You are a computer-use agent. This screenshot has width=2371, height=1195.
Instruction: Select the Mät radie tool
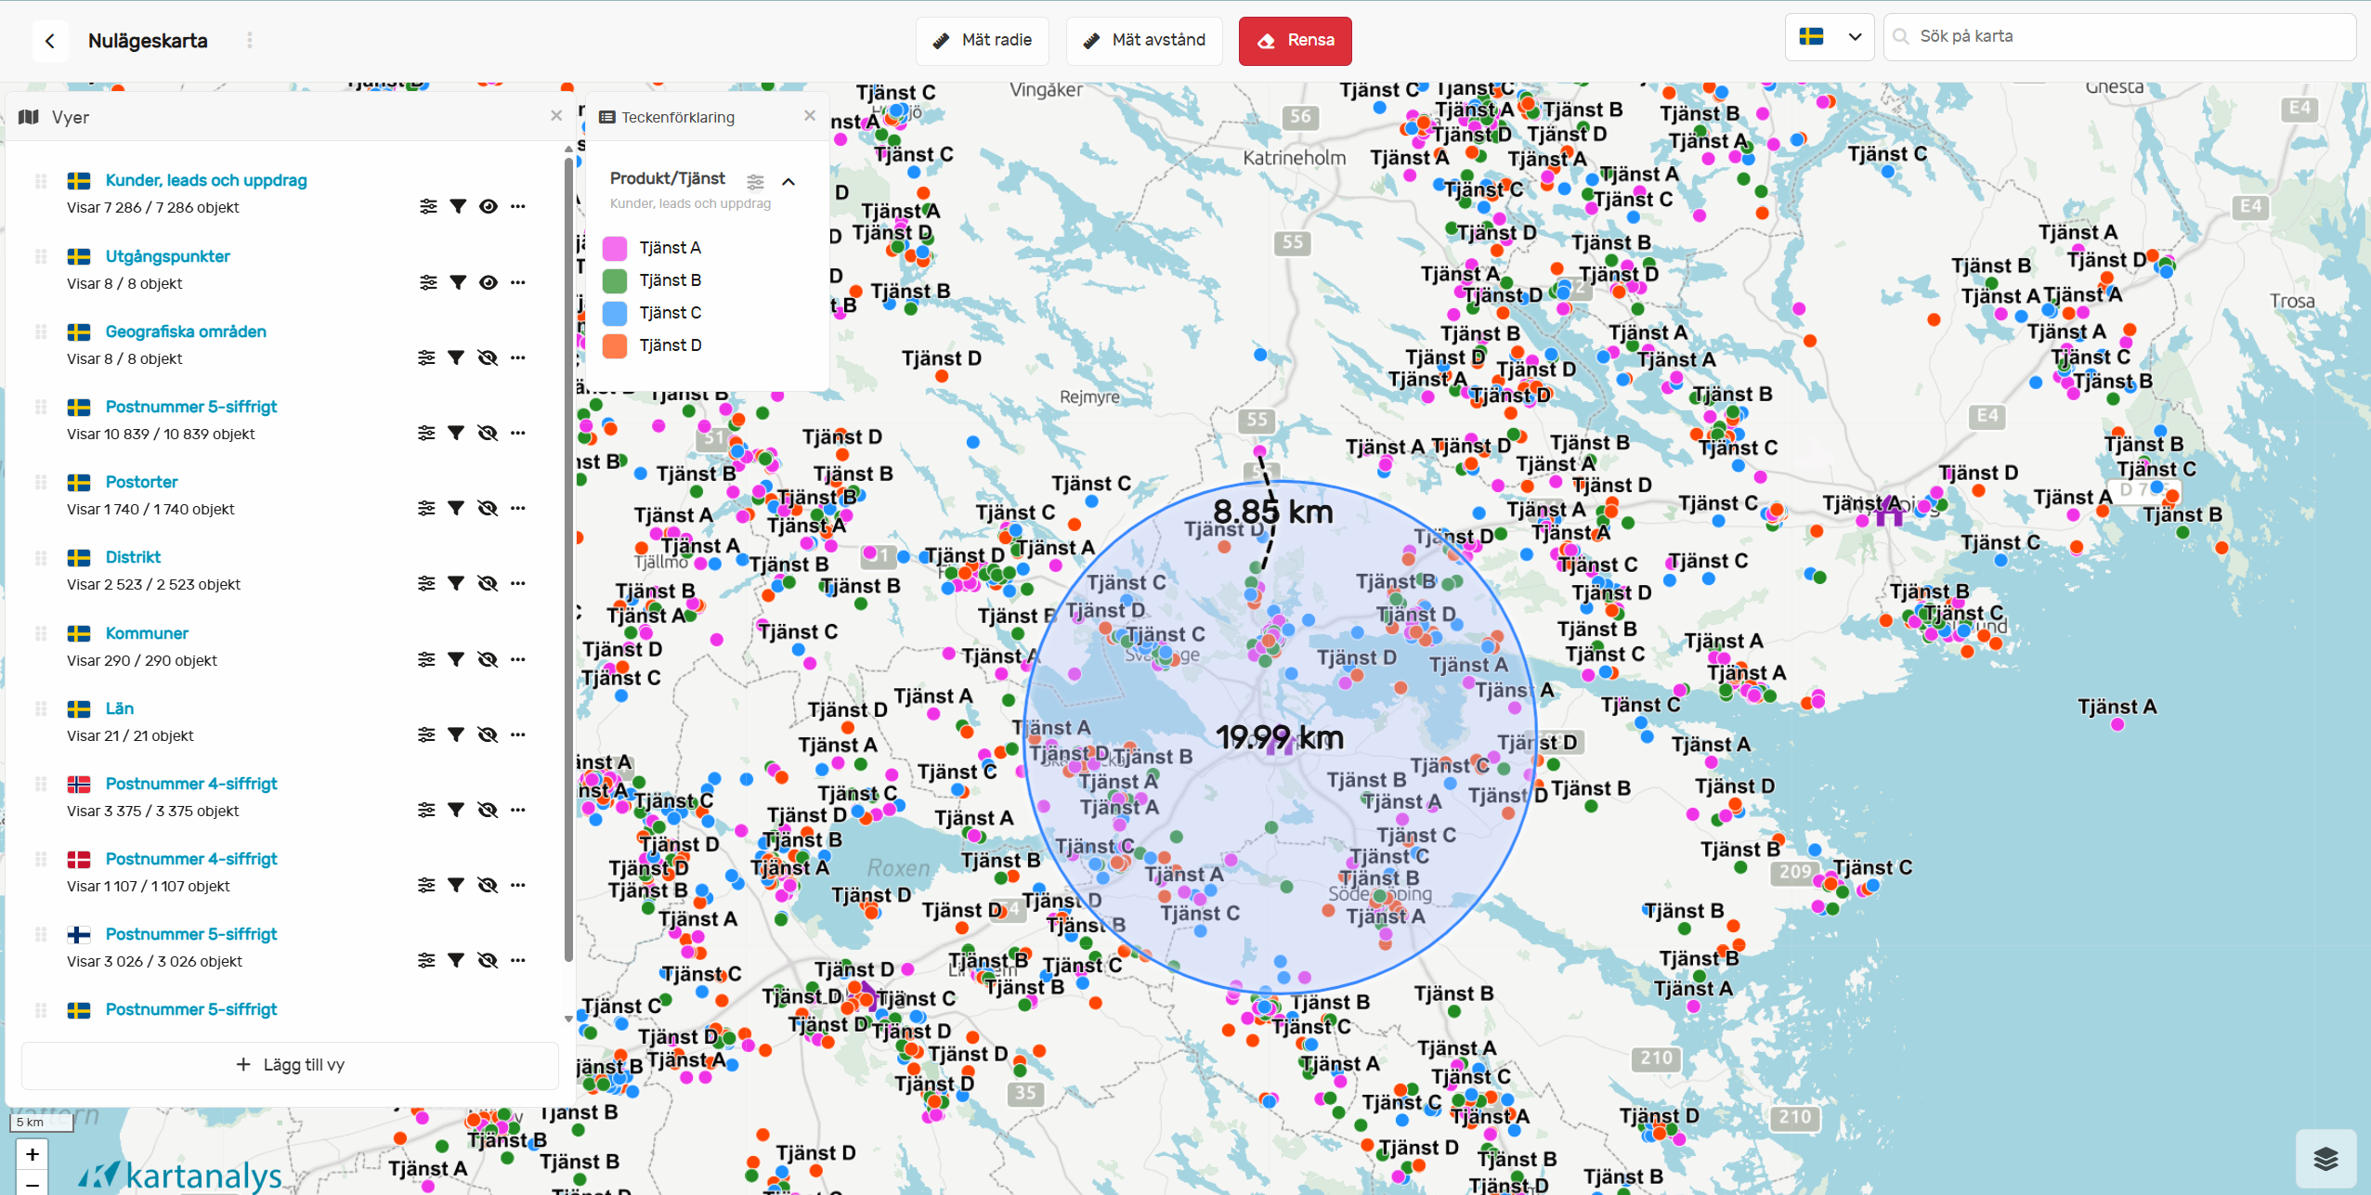[982, 41]
